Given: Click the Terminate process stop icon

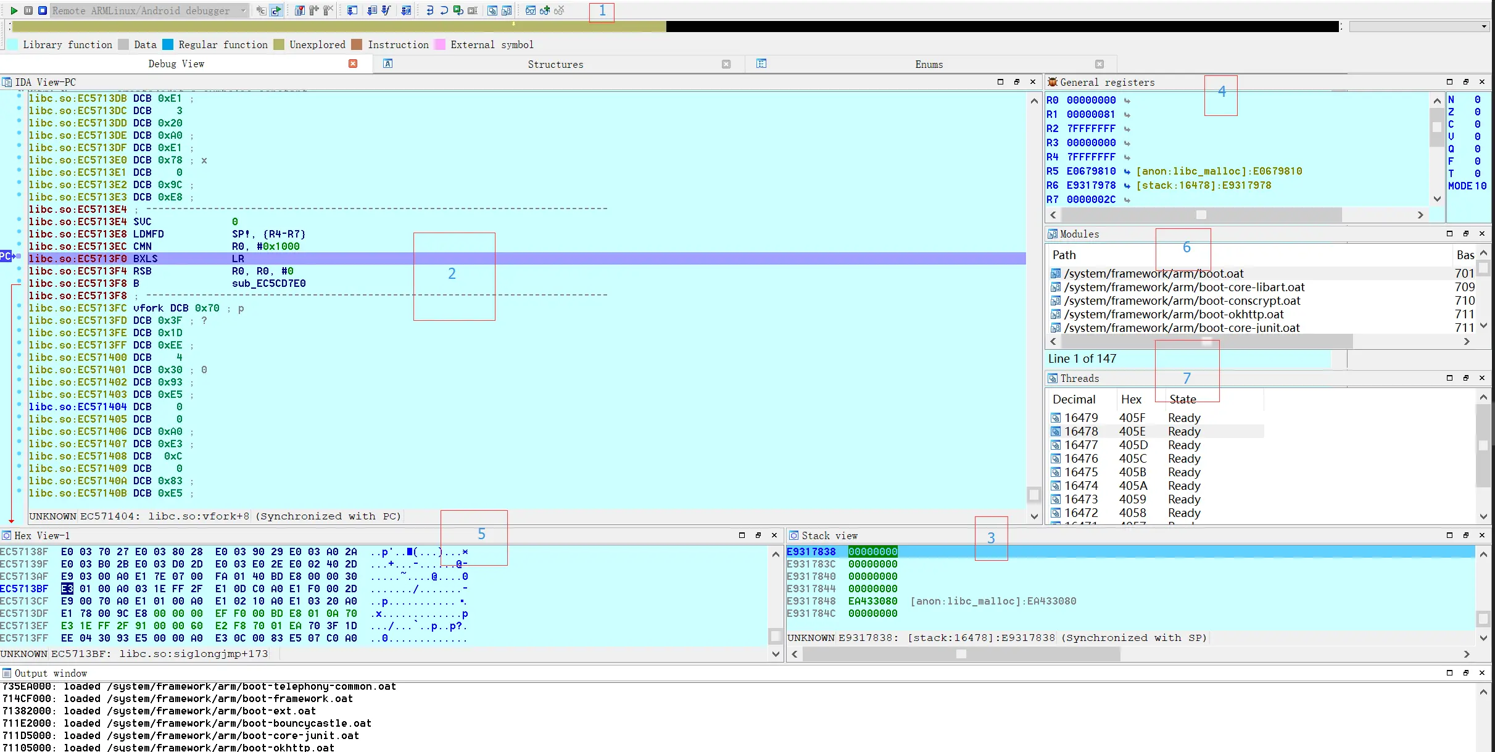Looking at the screenshot, I should tap(42, 10).
